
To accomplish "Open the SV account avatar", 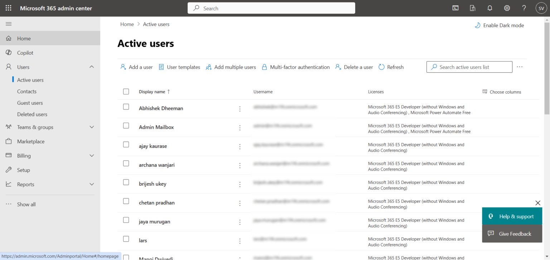I will point(541,8).
